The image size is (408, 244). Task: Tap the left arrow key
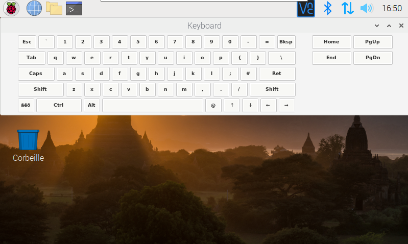(269, 105)
